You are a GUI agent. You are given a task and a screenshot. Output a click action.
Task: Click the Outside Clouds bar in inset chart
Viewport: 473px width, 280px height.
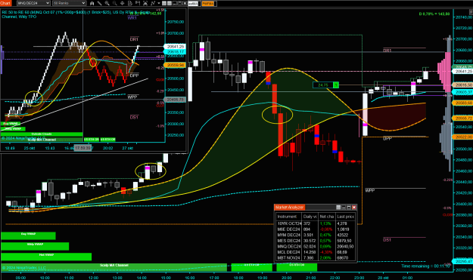pyautogui.click(x=42, y=134)
